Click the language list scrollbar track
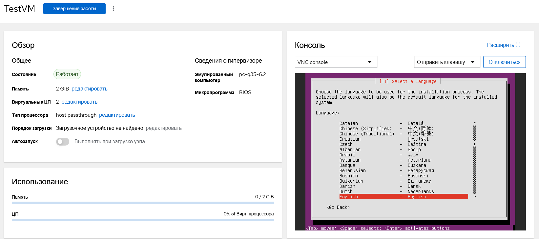Screen dimensions: 539x239 475,170
